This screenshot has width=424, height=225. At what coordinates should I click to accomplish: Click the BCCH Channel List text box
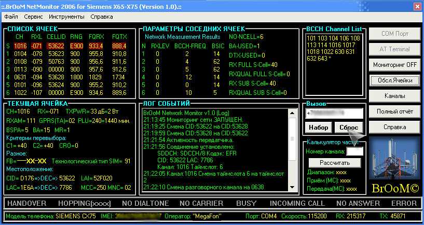click(334, 64)
